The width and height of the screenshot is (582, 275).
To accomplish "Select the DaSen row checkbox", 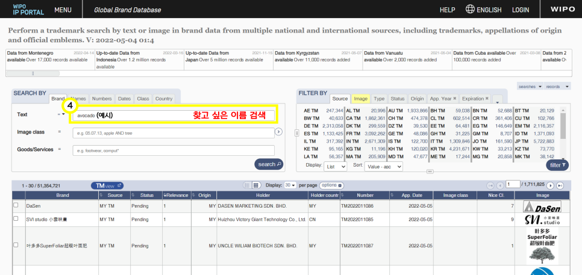I will [16, 205].
